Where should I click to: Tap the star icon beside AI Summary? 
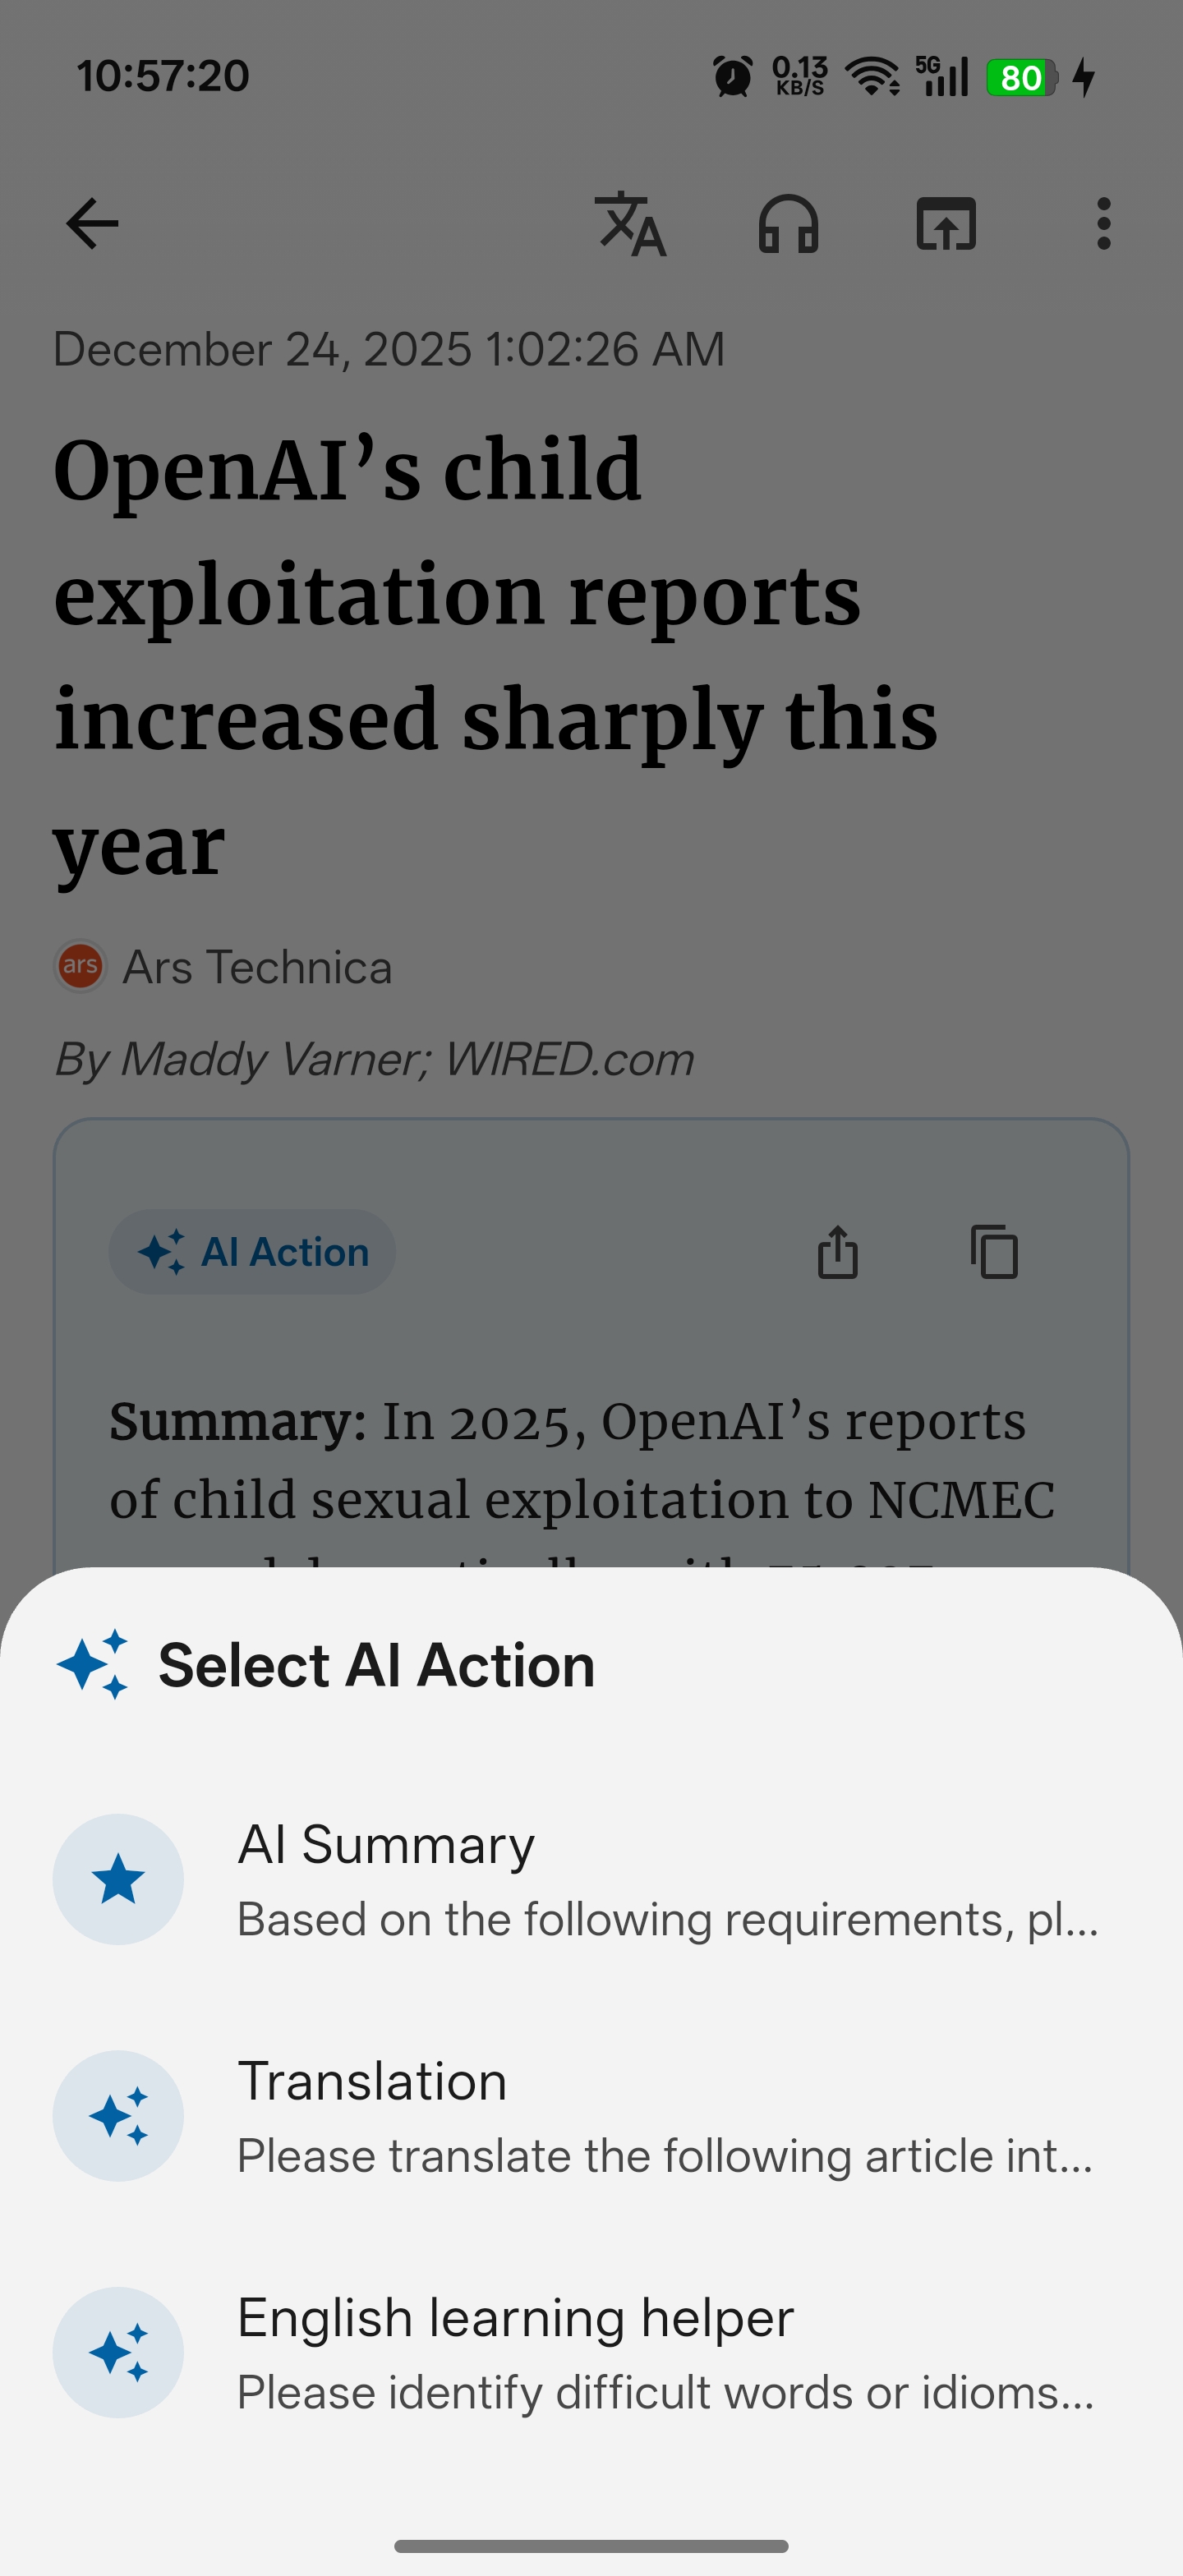pyautogui.click(x=118, y=1879)
